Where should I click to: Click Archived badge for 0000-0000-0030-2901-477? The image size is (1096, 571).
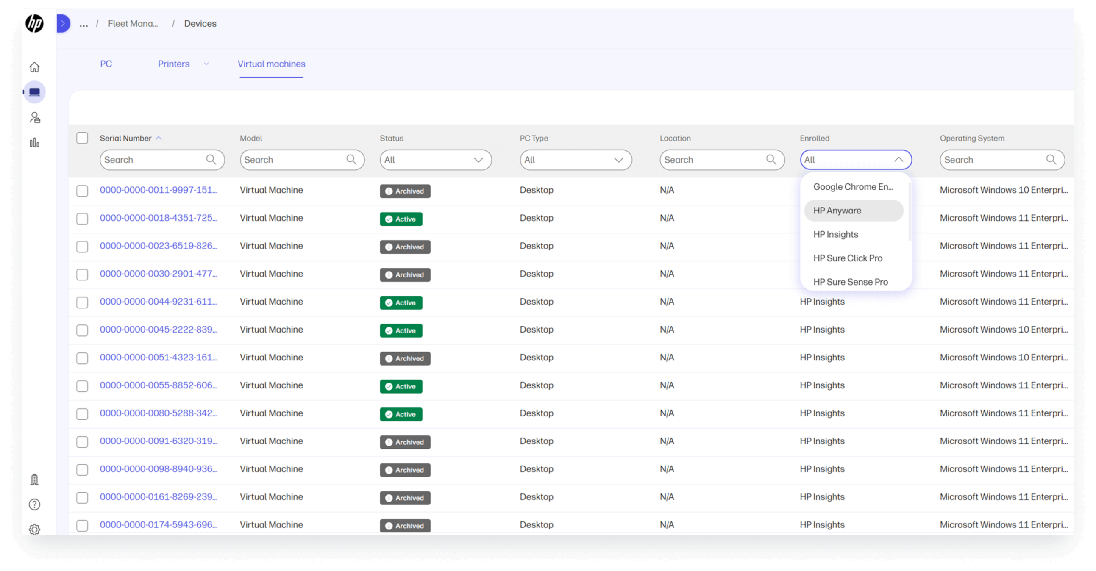pos(405,274)
